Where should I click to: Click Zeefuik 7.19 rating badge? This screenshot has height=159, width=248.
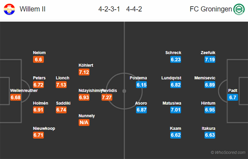(x=210, y=60)
